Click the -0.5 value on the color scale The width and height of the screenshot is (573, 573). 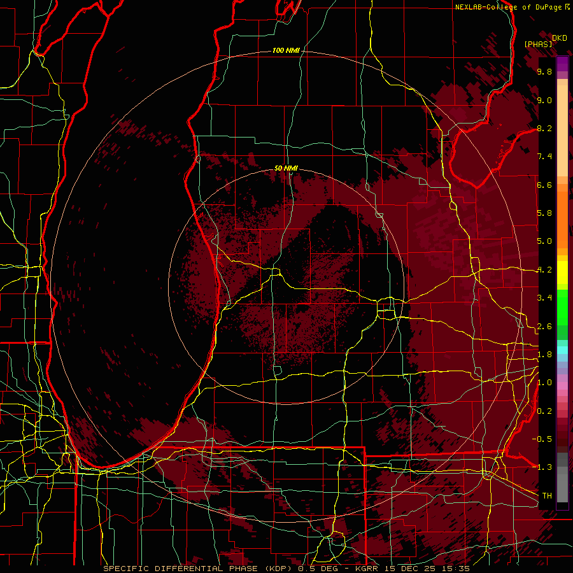(542, 439)
